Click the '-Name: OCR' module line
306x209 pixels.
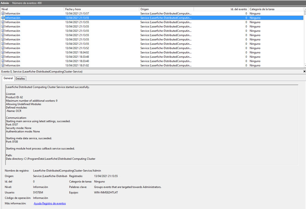point(14,111)
